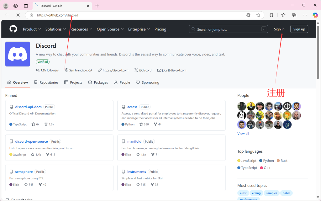Toggle the vertical tabs icon

click(26, 6)
